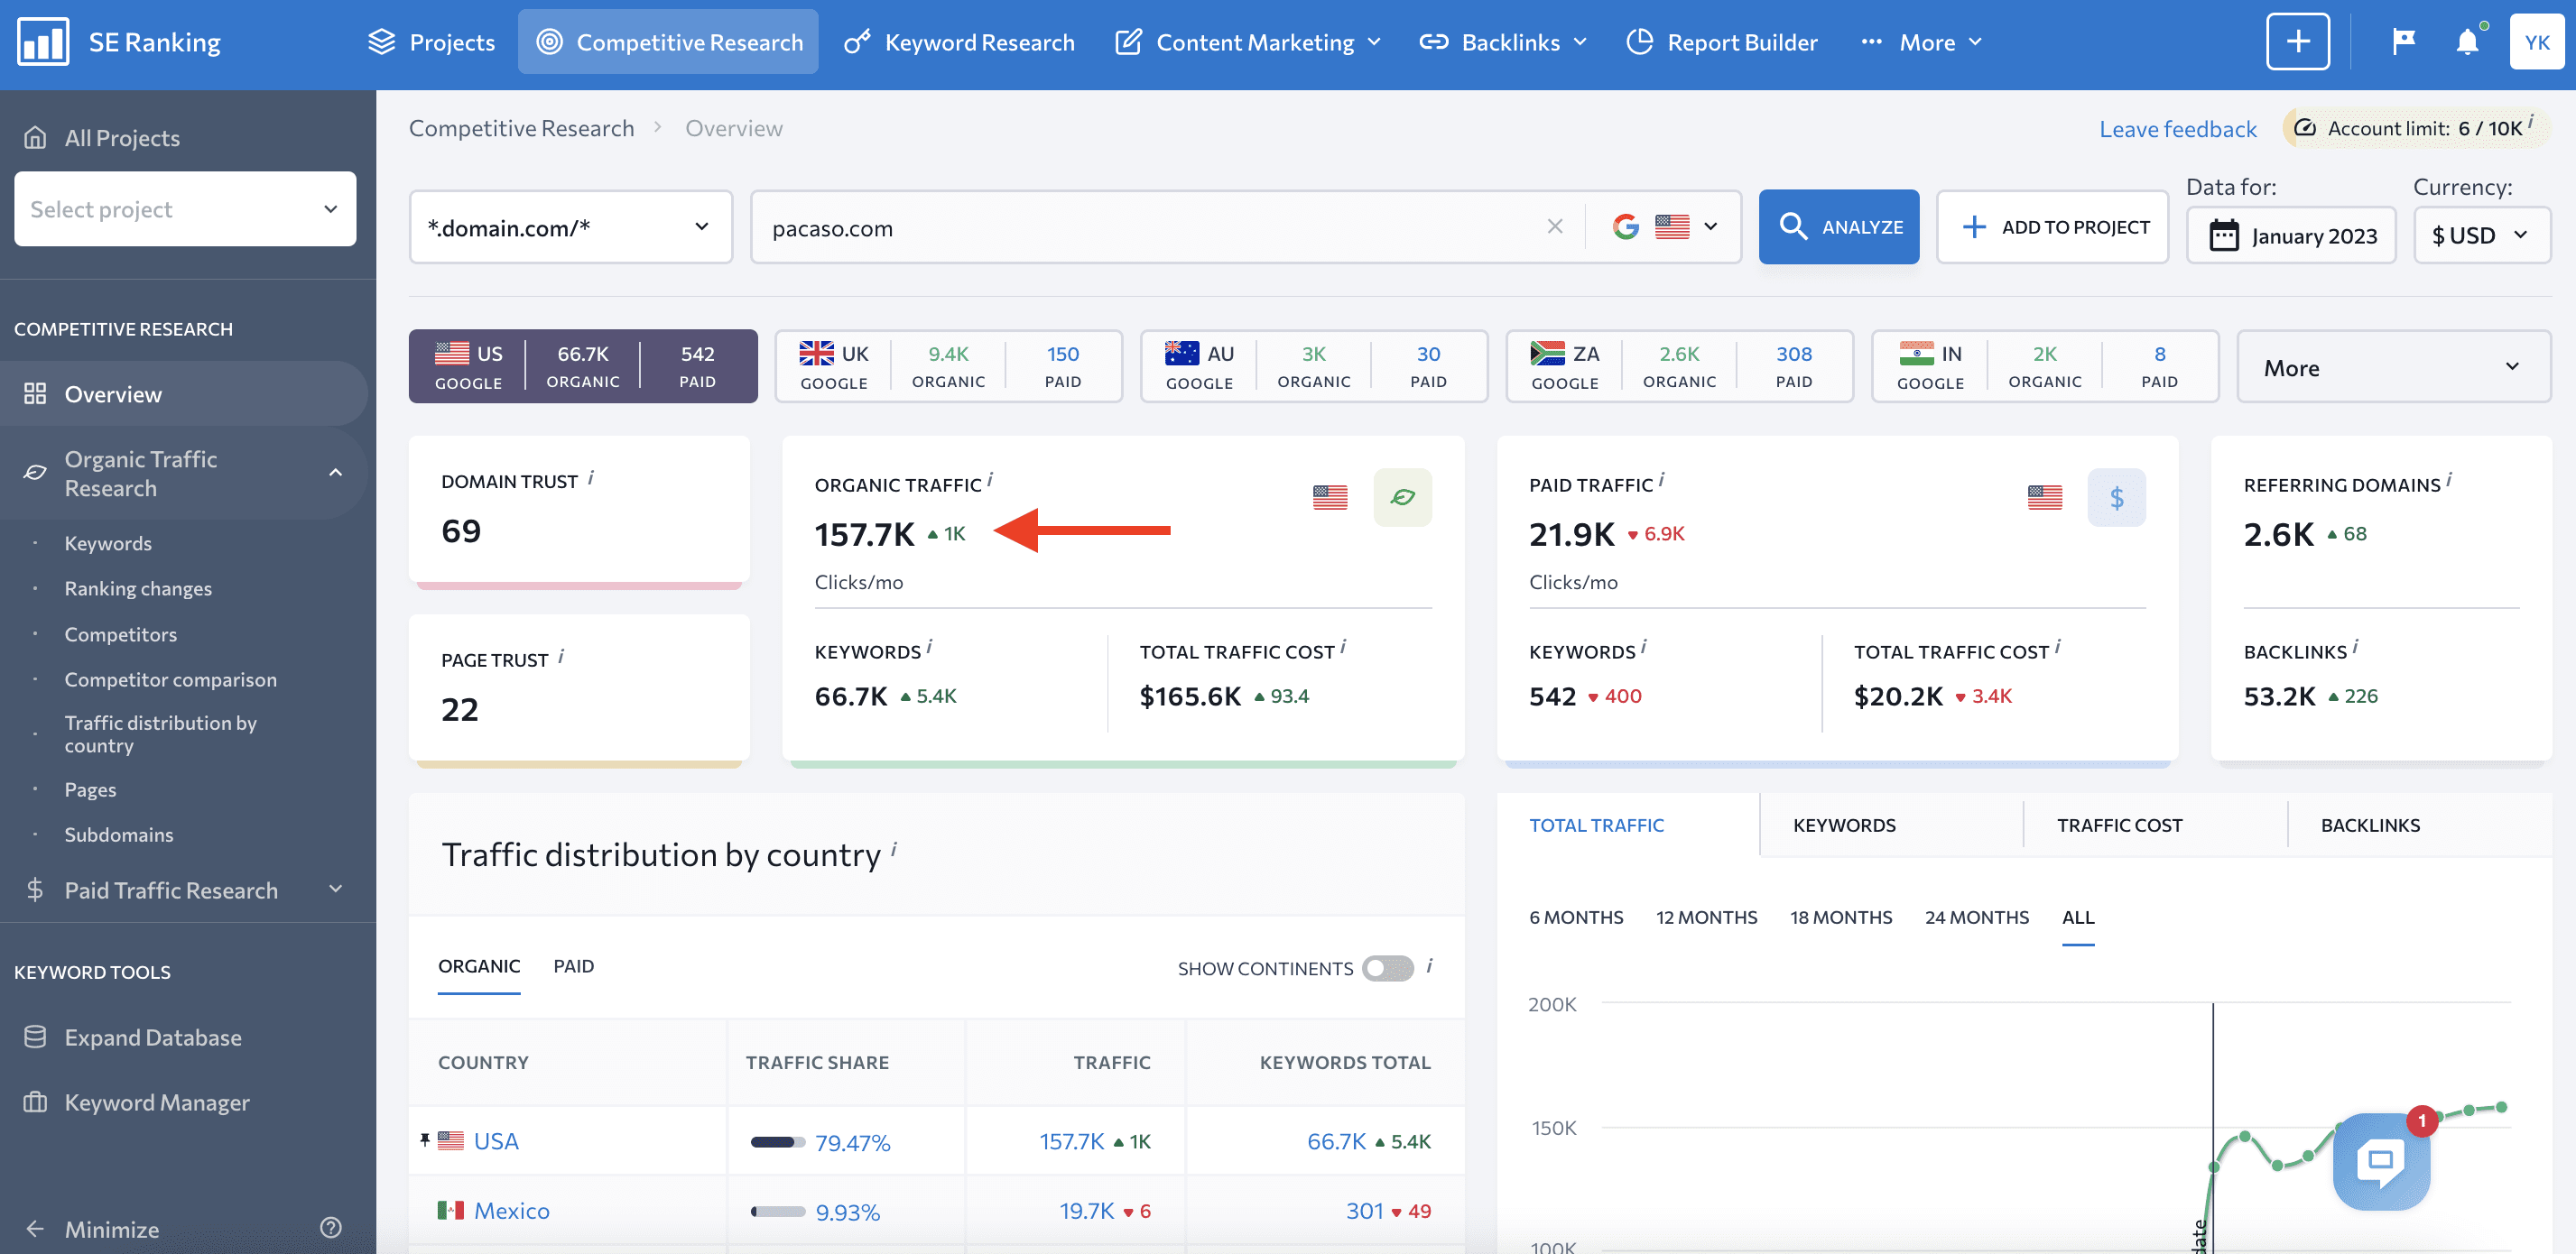The width and height of the screenshot is (2576, 1254).
Task: Switch to the PAID tab in traffic distribution
Action: point(574,966)
